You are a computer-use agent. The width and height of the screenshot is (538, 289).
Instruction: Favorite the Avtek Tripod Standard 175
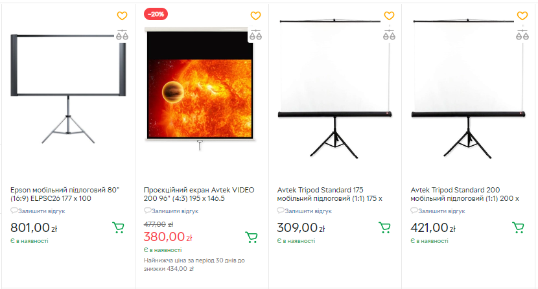click(389, 16)
